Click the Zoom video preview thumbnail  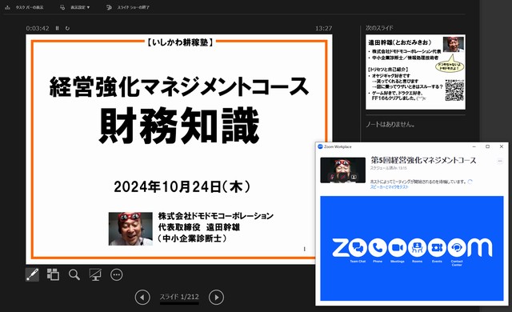[343, 170]
